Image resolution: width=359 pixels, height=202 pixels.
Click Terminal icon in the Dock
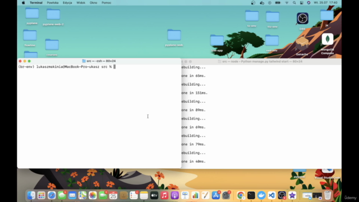pyautogui.click(x=251, y=195)
